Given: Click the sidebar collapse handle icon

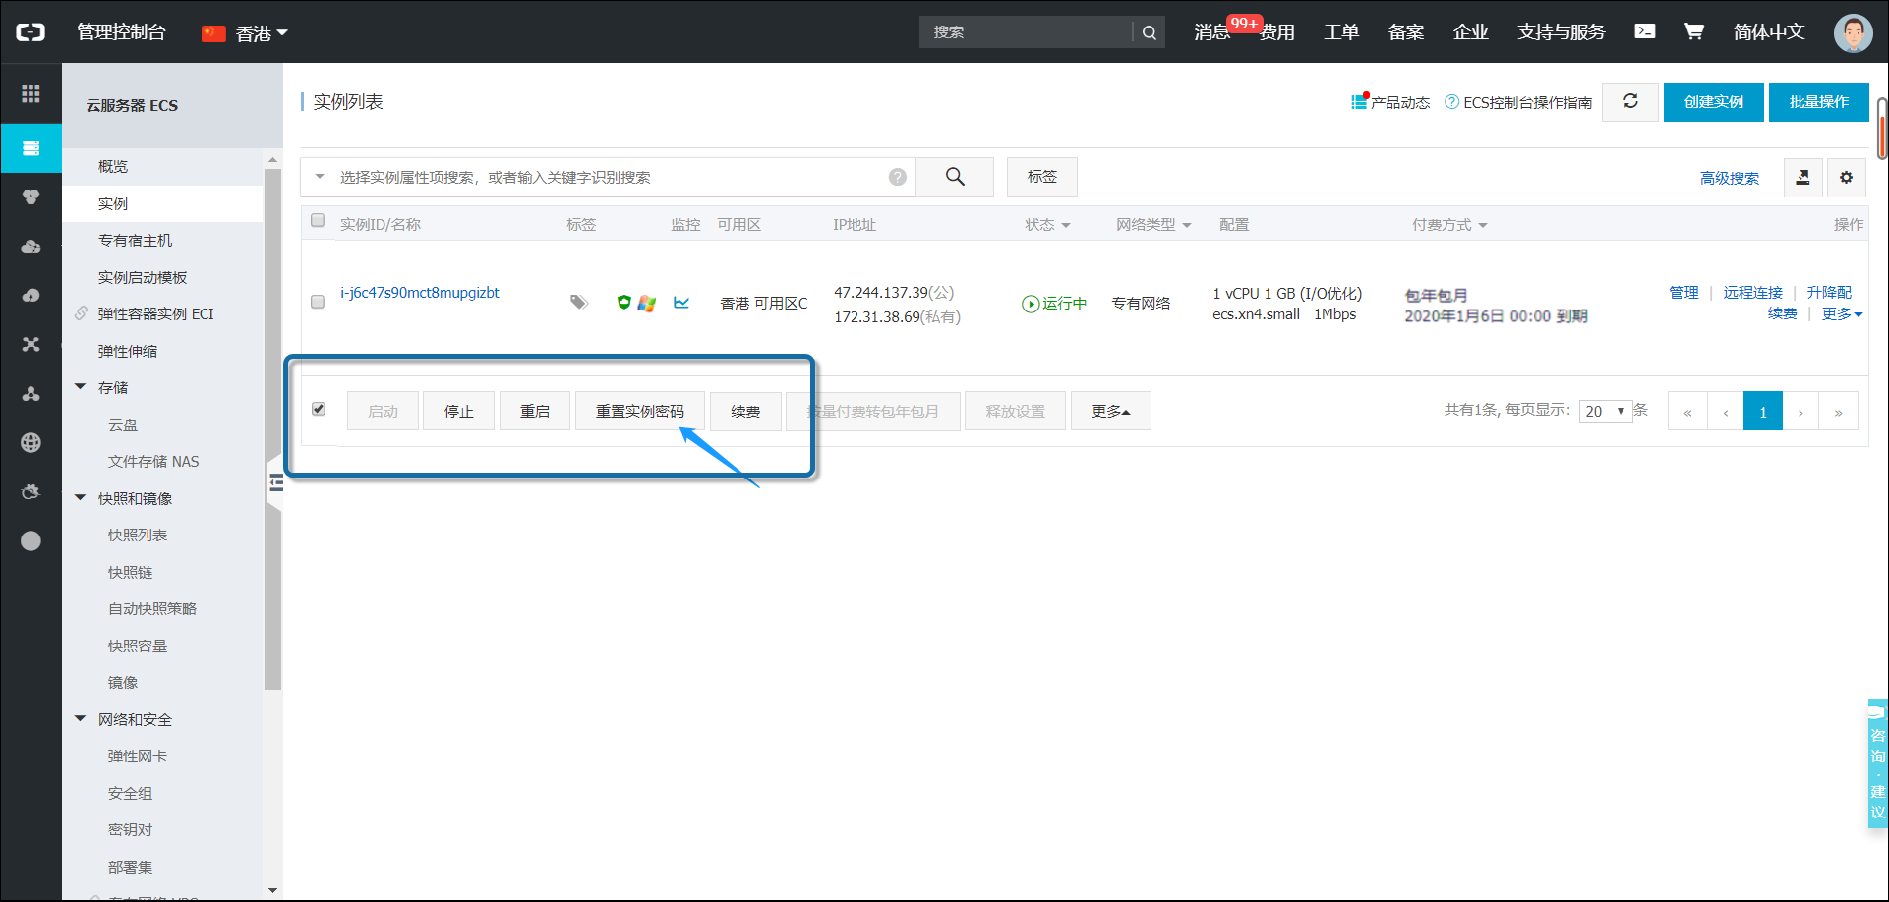Looking at the screenshot, I should point(275,482).
